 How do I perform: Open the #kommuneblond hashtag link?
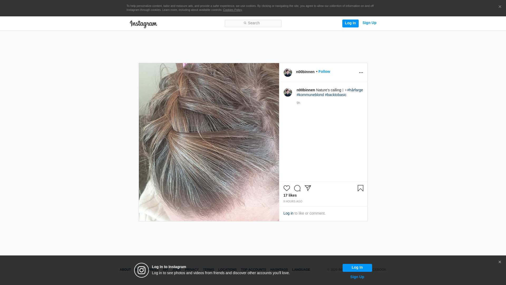[310, 95]
